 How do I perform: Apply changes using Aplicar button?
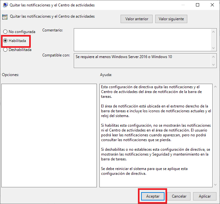pos(205,196)
